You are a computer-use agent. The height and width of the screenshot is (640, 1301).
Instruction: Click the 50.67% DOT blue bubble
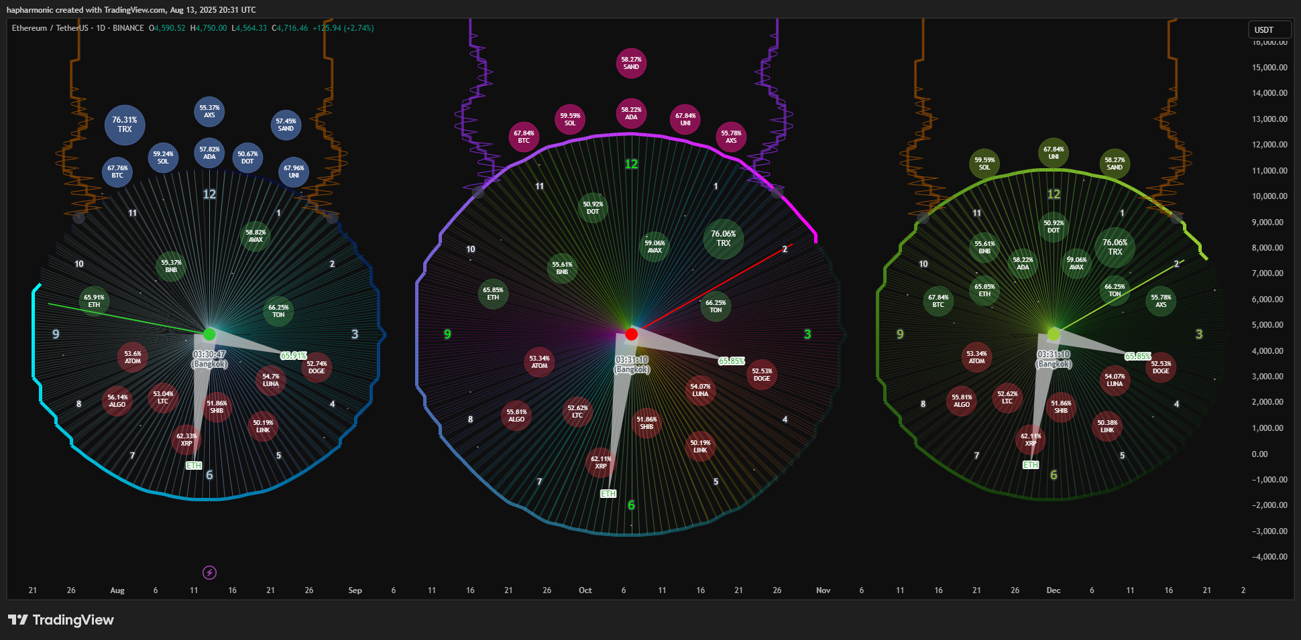[x=247, y=157]
